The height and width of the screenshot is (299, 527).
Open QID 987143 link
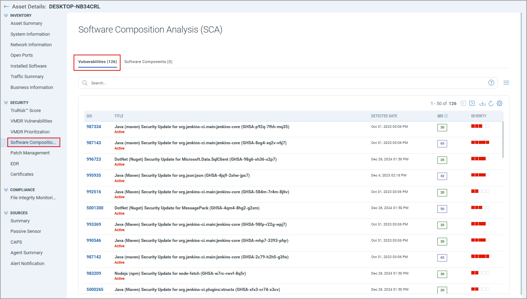coord(94,143)
